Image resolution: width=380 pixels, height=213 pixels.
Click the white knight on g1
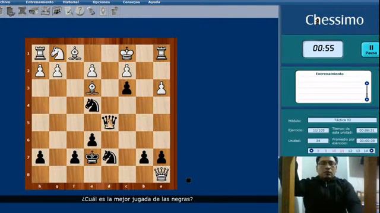(58, 53)
